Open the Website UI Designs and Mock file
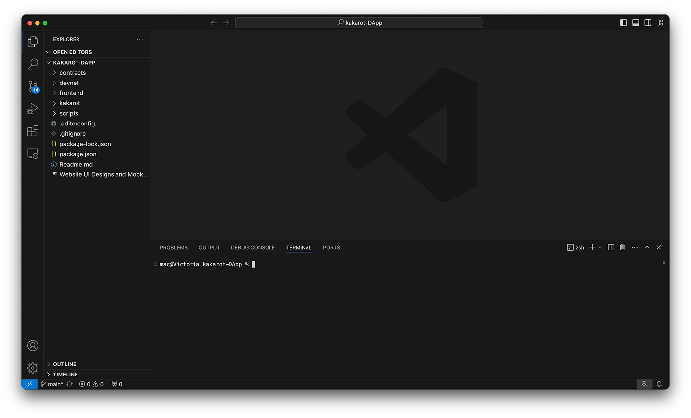 click(97, 174)
